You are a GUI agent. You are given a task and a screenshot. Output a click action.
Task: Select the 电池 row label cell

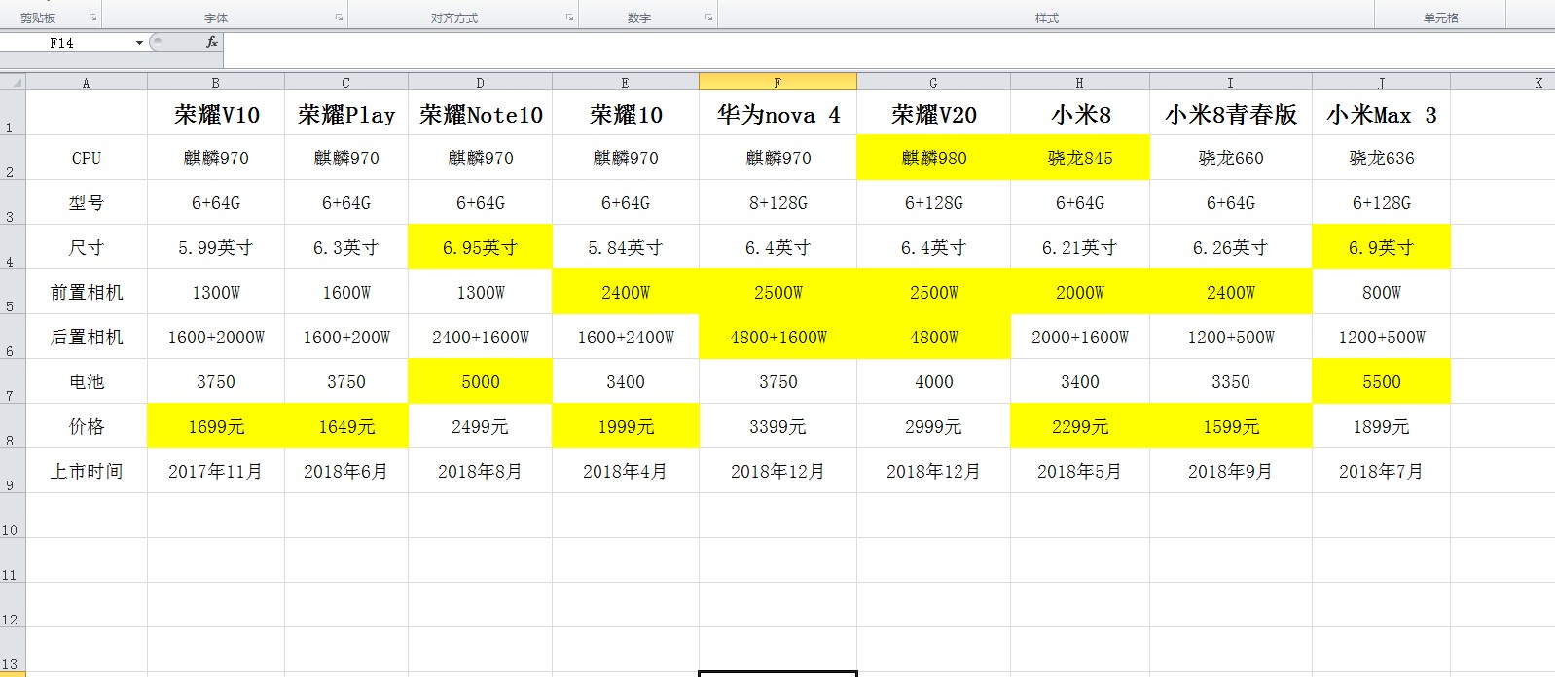[x=87, y=381]
